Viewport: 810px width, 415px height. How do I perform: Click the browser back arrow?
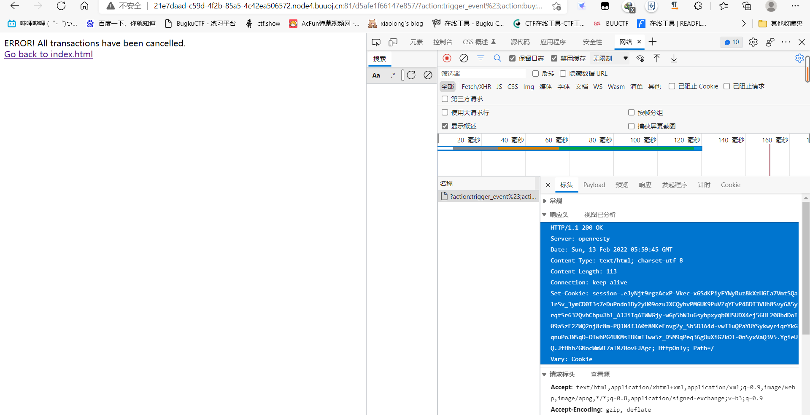pos(15,6)
